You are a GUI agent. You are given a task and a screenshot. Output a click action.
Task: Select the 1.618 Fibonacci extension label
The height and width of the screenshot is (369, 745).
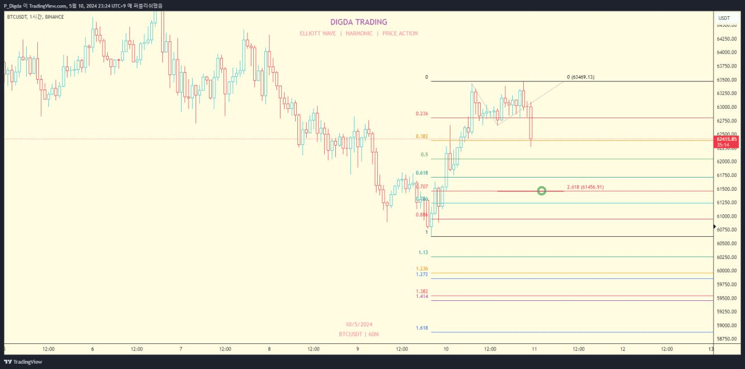click(422, 328)
